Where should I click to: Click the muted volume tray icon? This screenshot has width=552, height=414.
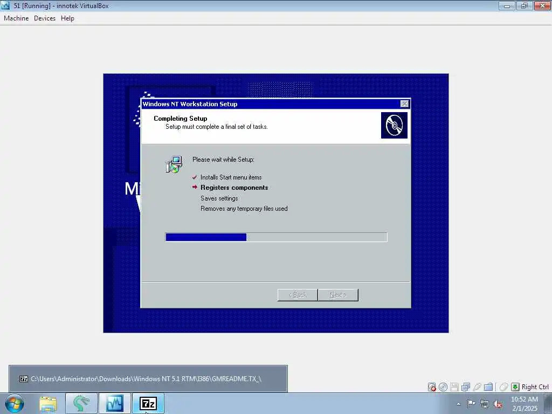(x=498, y=404)
